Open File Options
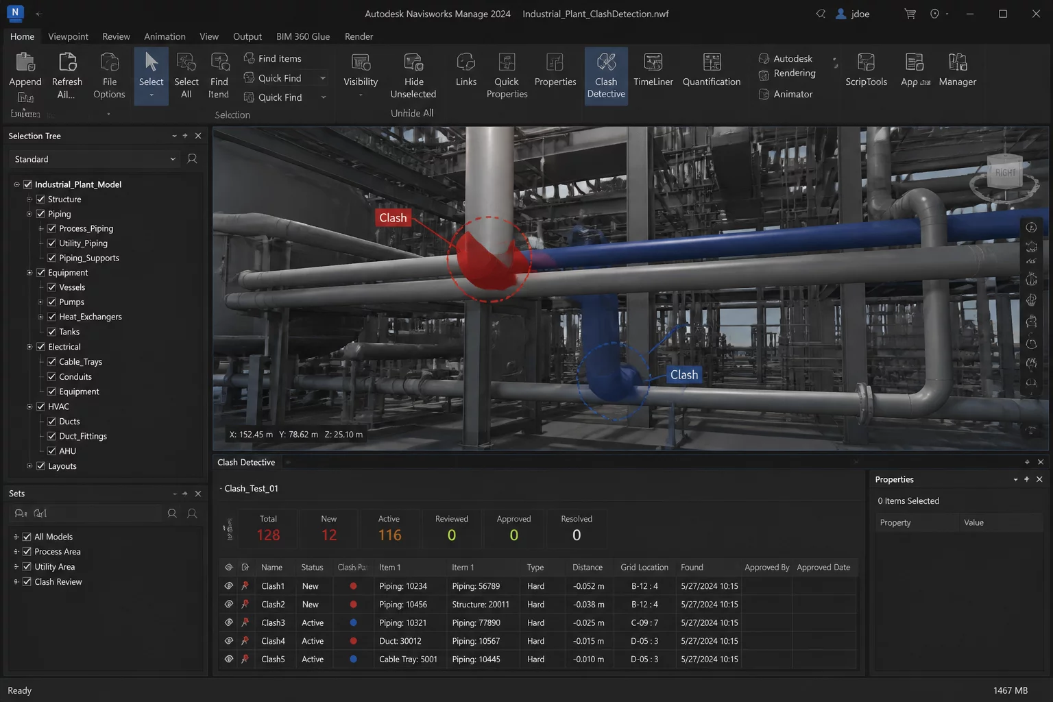The image size is (1053, 702). (109, 75)
